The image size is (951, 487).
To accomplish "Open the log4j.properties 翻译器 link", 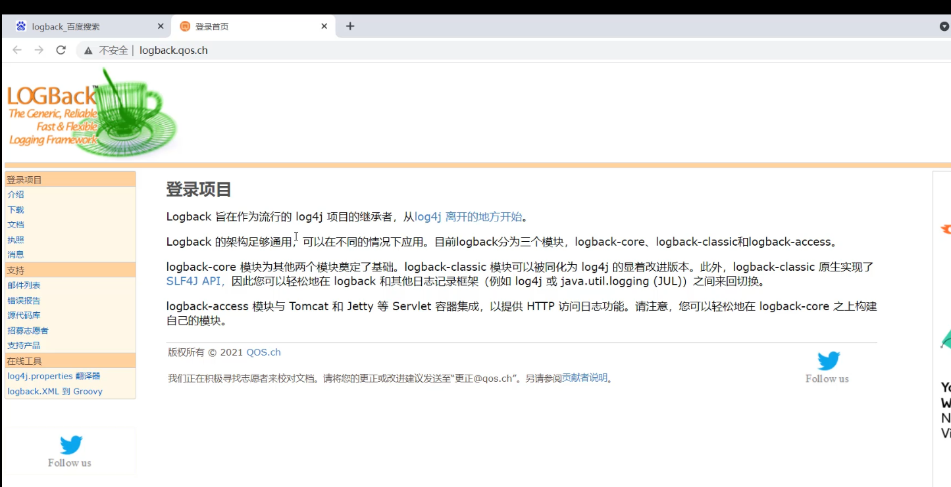I will (x=54, y=376).
